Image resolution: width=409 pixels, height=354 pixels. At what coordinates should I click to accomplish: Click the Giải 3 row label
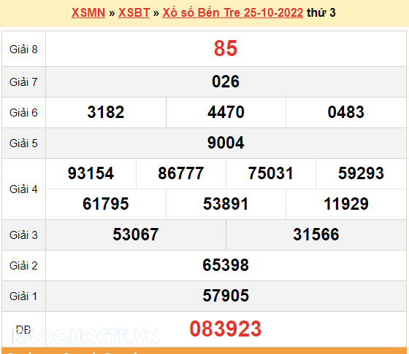click(23, 235)
